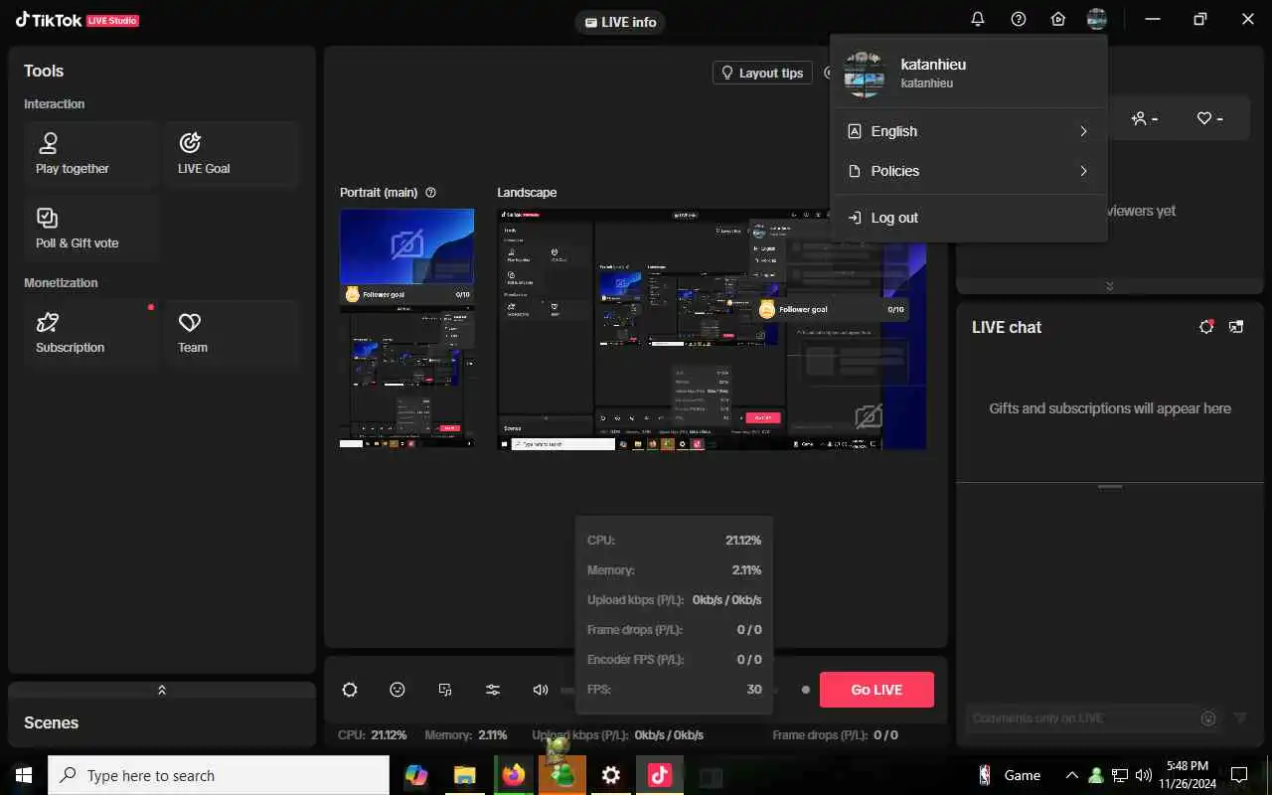Screen dimensions: 1272x795
Task: Expand the English language submenu
Action: coord(968,131)
